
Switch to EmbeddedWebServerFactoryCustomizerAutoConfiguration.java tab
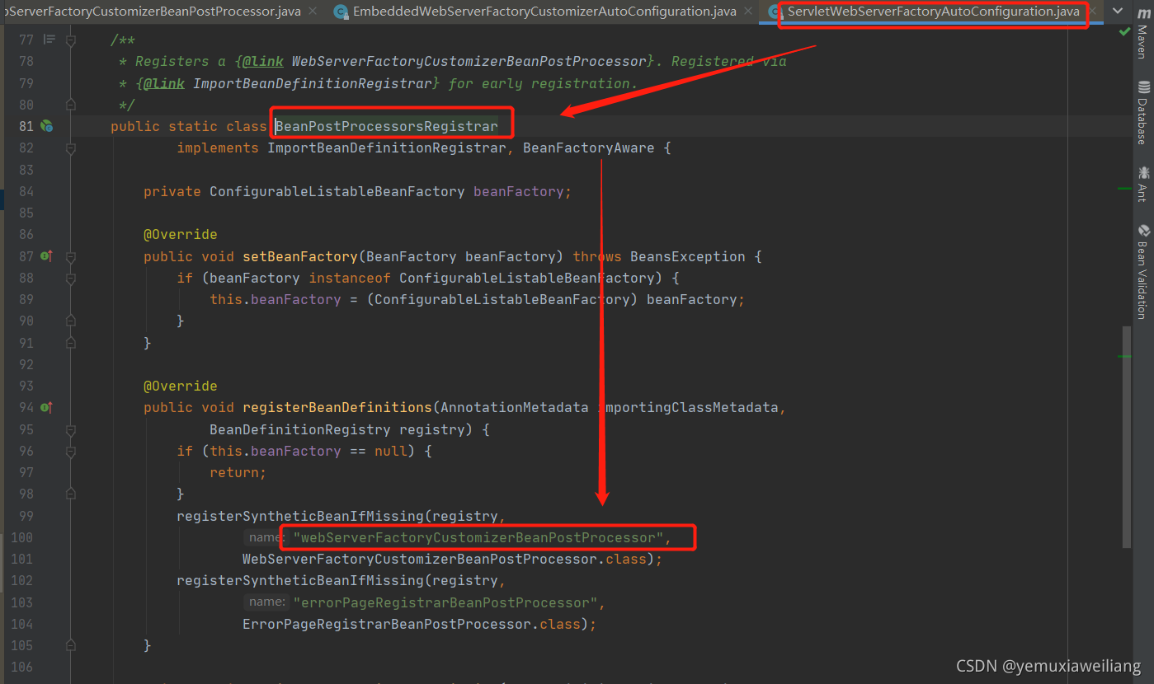coord(544,12)
